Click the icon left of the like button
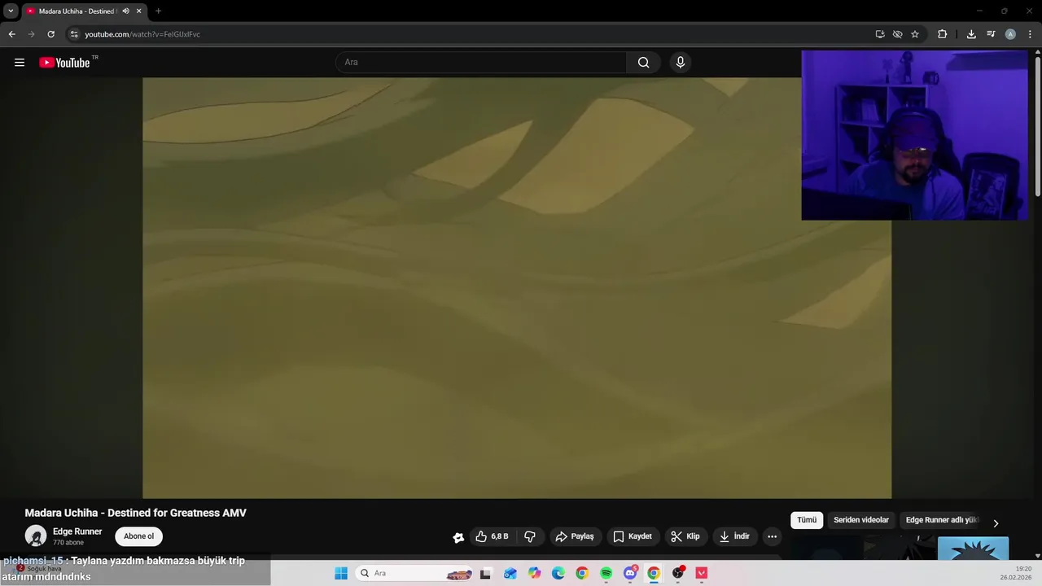This screenshot has width=1042, height=586. (458, 537)
